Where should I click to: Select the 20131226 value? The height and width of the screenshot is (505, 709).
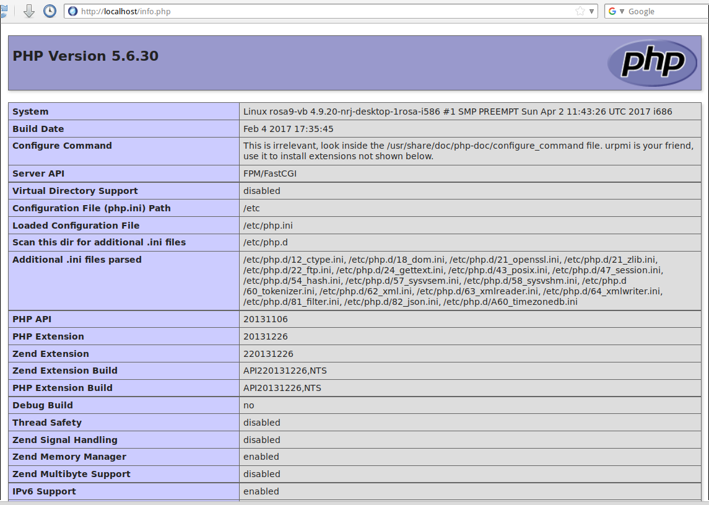click(266, 336)
